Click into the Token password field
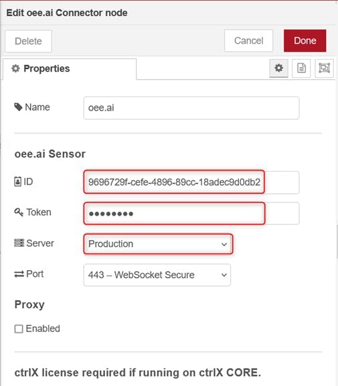This screenshot has height=386, width=338. pyautogui.click(x=191, y=213)
